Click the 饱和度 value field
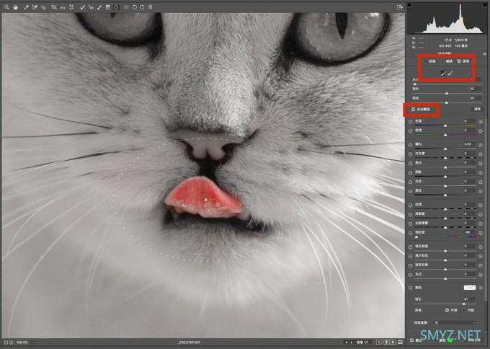Image resolution: width=490 pixels, height=349 pixels. click(x=468, y=233)
